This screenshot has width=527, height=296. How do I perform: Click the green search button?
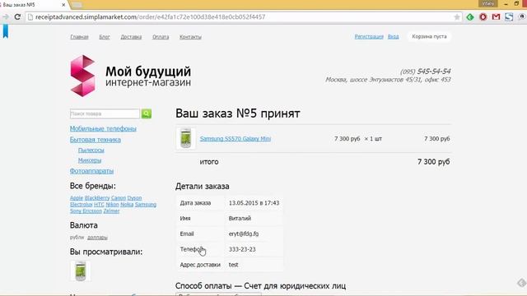coord(147,113)
